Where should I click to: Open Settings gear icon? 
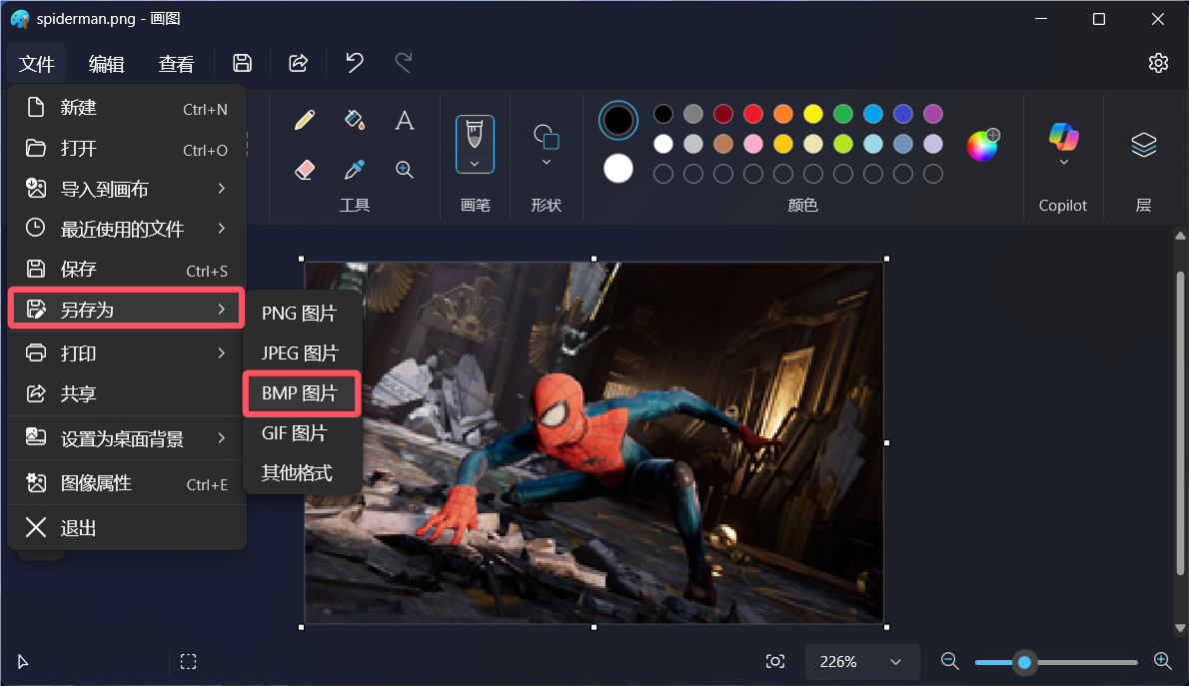point(1158,63)
